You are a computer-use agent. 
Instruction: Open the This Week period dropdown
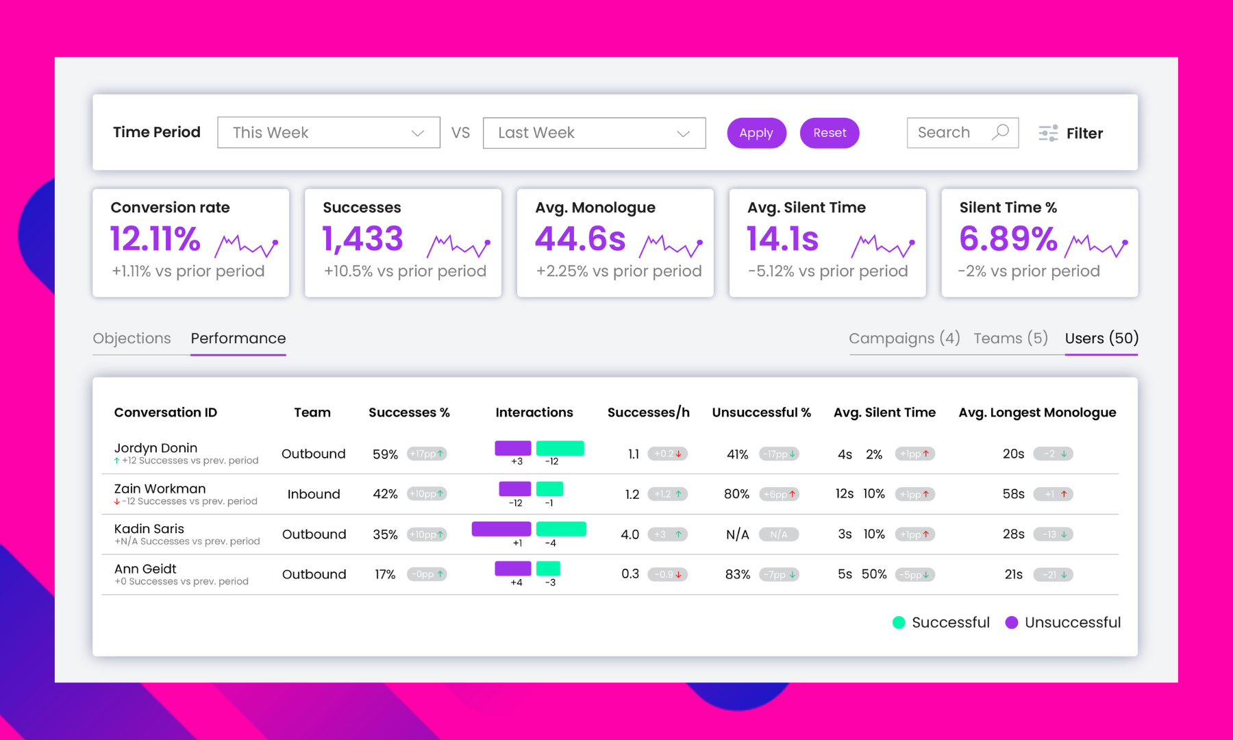pos(329,132)
